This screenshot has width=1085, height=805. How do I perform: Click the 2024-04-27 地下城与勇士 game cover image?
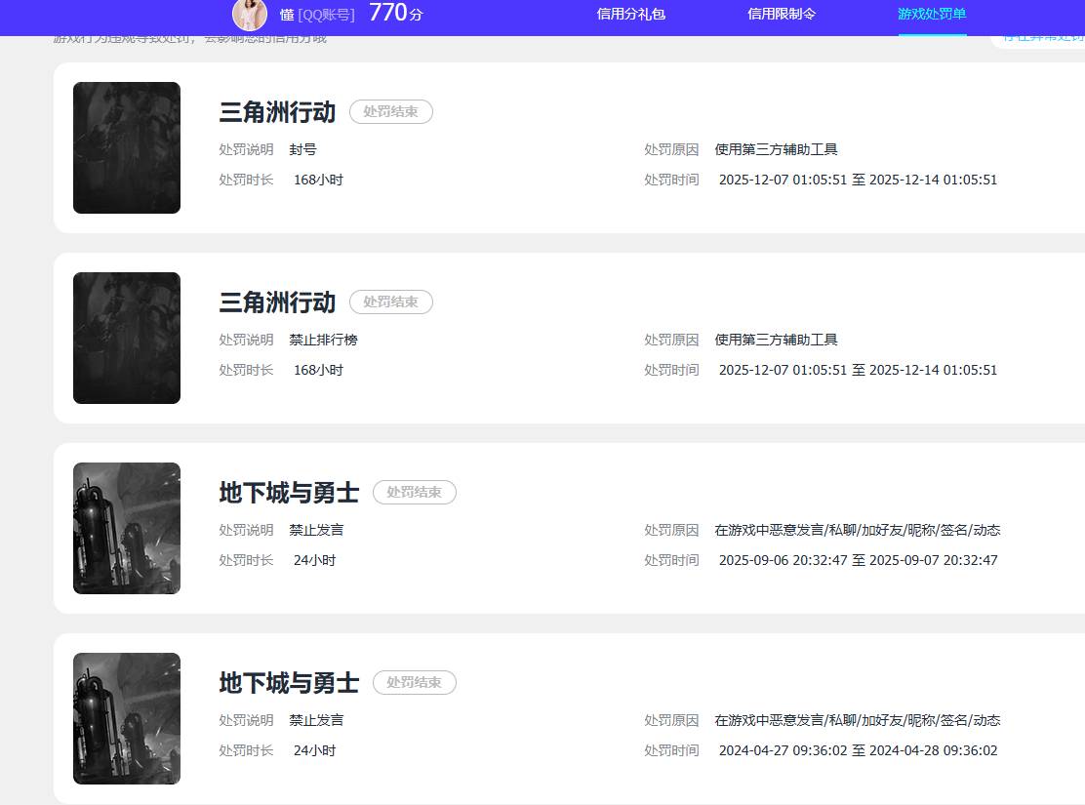127,718
